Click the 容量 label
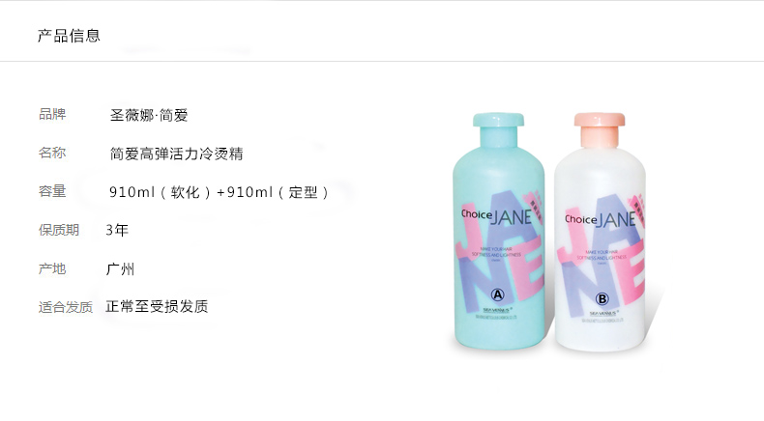Image resolution: width=764 pixels, height=421 pixels. tap(52, 191)
